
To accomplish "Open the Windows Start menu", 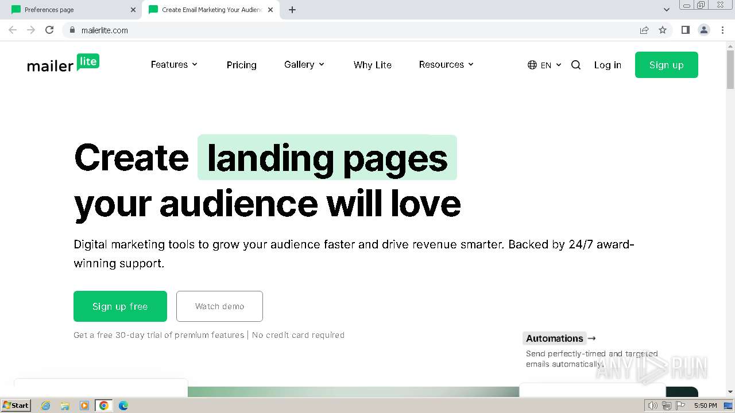I will pyautogui.click(x=16, y=406).
